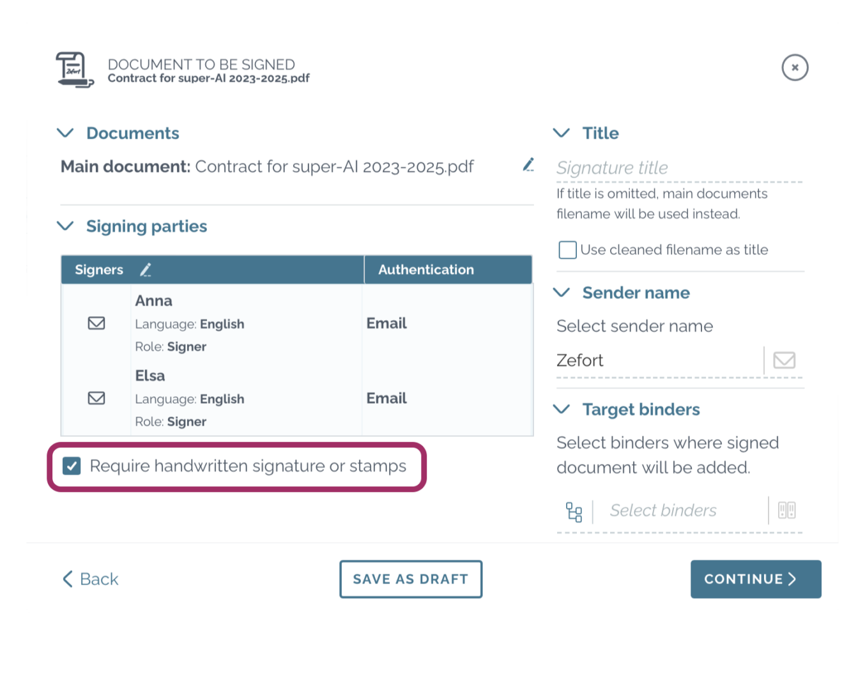Click the binders icon right of Select binders
865x690 pixels.
pos(786,510)
